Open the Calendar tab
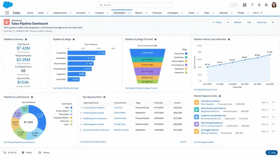Image resolution: width=280 pixels, height=157 pixels. [x=223, y=13]
